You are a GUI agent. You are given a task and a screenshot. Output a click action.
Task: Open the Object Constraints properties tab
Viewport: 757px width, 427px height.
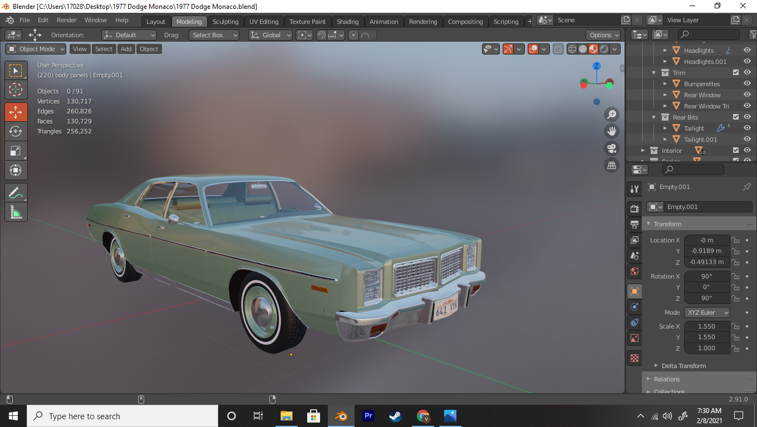tap(635, 322)
